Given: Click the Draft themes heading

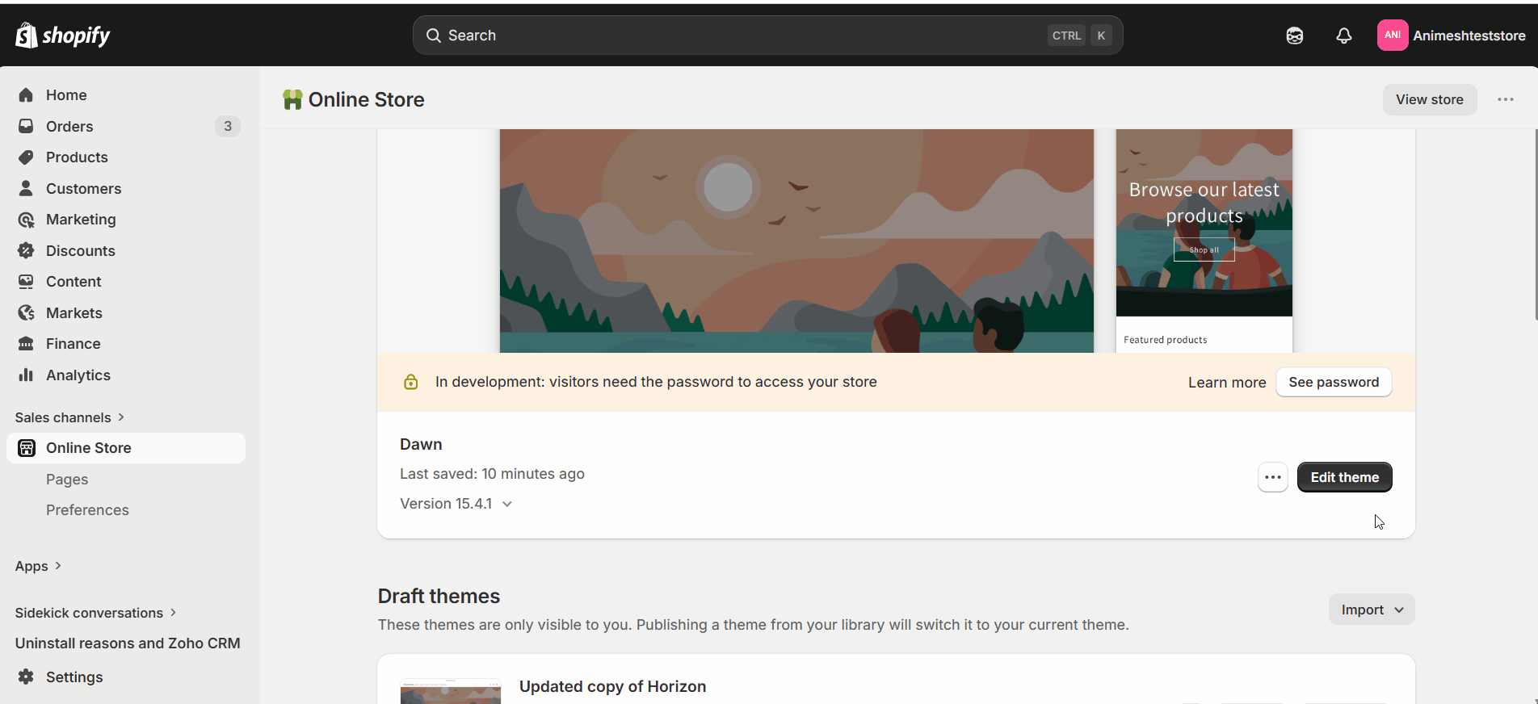Looking at the screenshot, I should coord(439,596).
